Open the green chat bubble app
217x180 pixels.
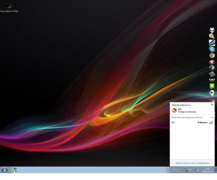212,86
